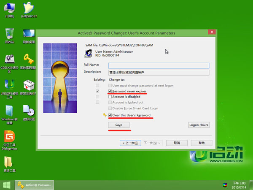This screenshot has width=253, height=190.
Task: Open the 计算机 desktop icon
Action: pos(9,10)
